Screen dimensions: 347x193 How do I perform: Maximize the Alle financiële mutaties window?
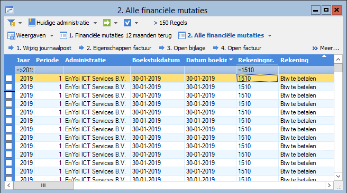click(x=326, y=10)
